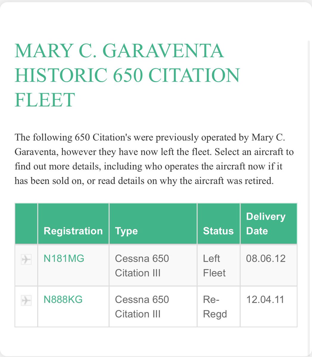This screenshot has height=357, width=312.
Task: Click the Status column header
Action: point(218,231)
